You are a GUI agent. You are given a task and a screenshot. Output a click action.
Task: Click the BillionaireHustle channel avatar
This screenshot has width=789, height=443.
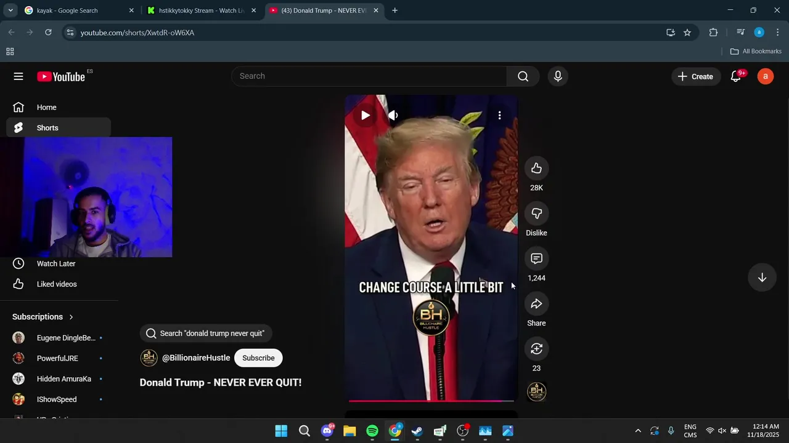click(x=149, y=358)
